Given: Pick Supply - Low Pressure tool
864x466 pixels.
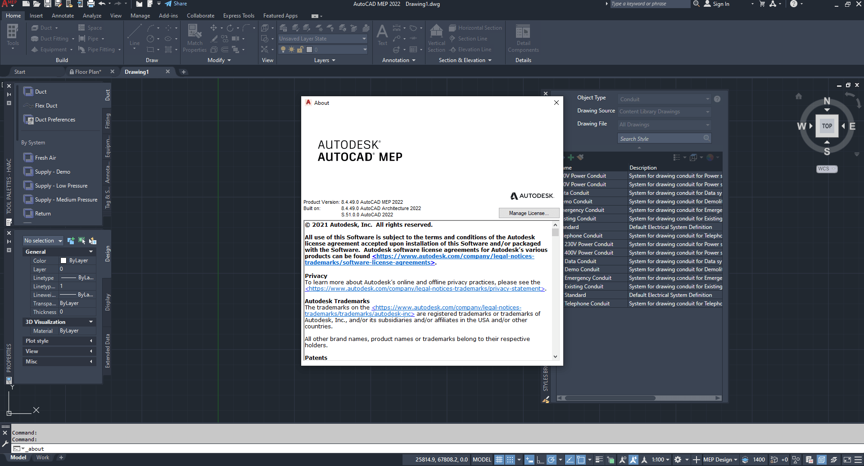Looking at the screenshot, I should pos(55,186).
